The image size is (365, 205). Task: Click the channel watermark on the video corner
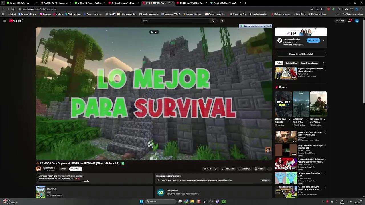pyautogui.click(x=268, y=150)
